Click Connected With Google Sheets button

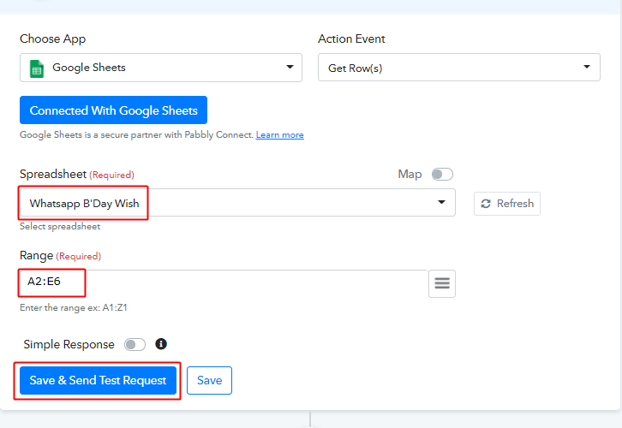tap(113, 110)
